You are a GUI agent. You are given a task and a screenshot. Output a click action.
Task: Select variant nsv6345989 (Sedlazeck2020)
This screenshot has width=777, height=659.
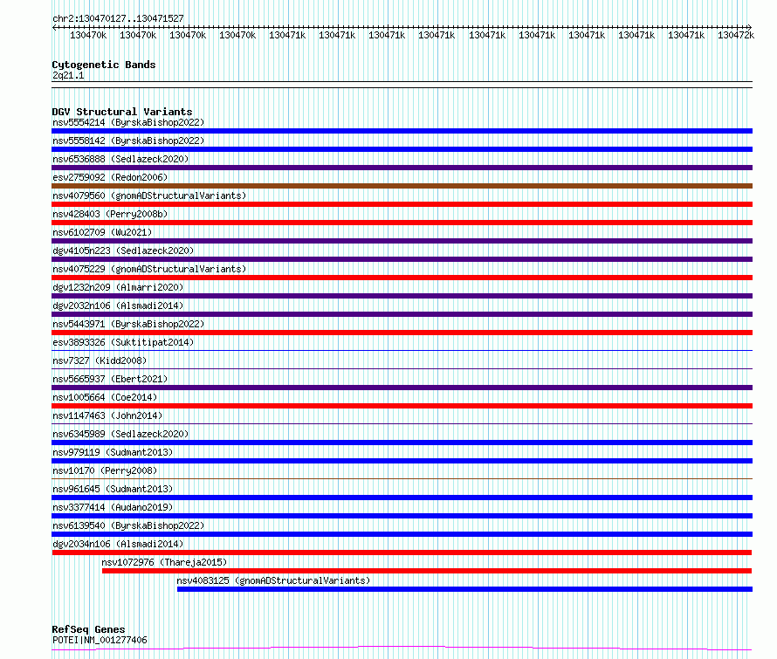120,434
